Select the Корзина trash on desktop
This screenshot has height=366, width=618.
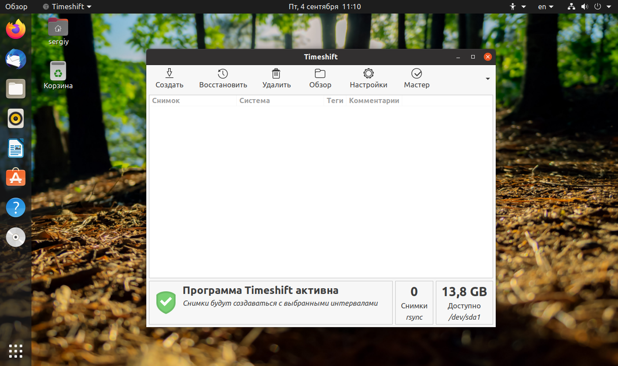point(58,75)
